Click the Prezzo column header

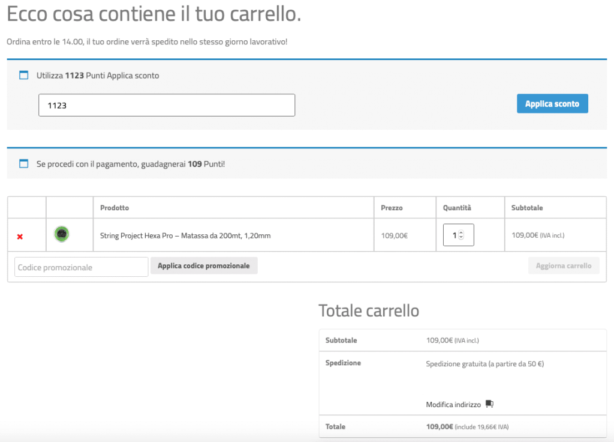[x=392, y=208]
